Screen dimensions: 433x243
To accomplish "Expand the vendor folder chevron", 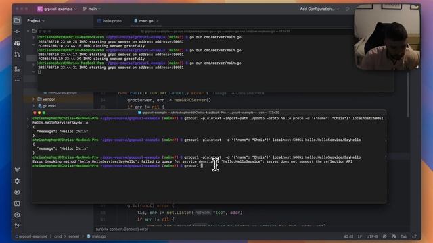I will pos(34,99).
